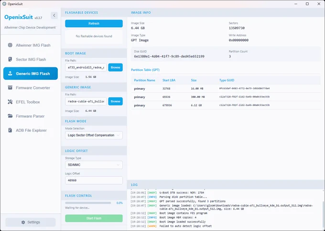Click the 6.12 GB size cell
Viewport: 325px width, 231px height.
point(196,105)
